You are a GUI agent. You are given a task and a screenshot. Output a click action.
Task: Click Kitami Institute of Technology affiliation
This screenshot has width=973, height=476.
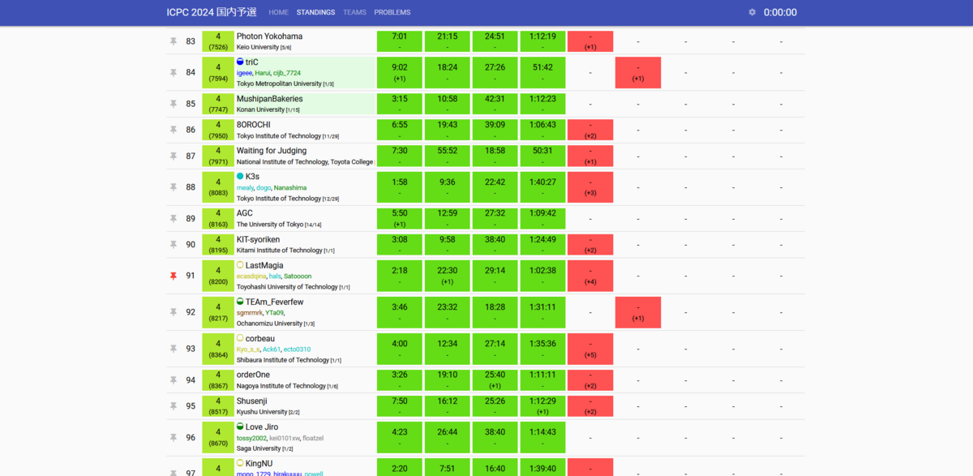(x=280, y=251)
